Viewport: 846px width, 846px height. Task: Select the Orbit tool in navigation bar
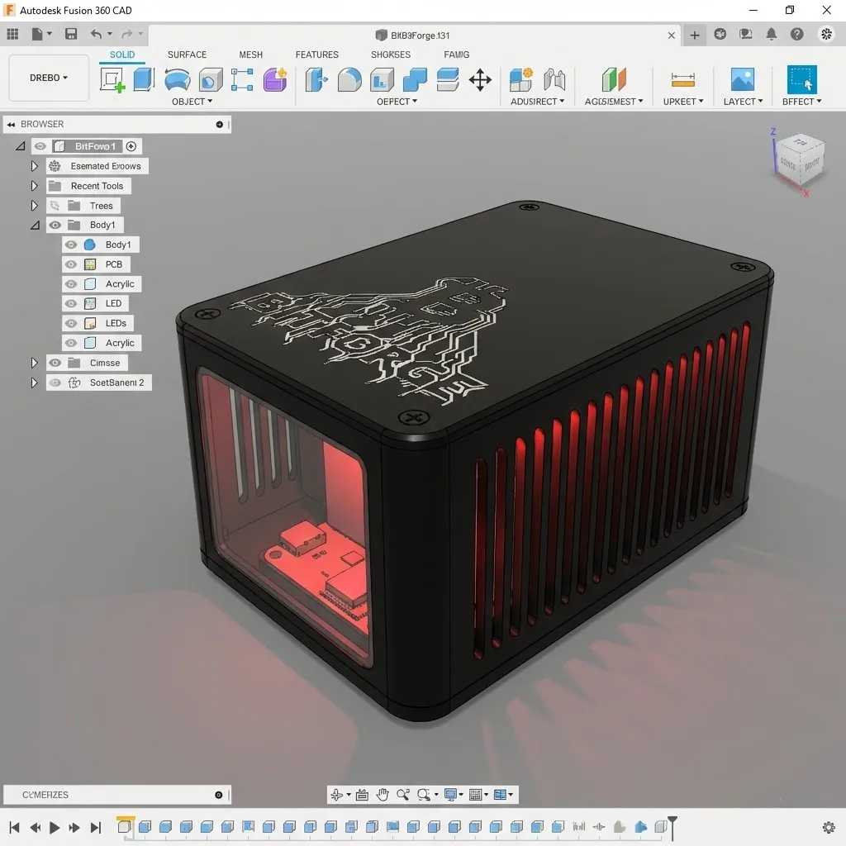[x=338, y=794]
